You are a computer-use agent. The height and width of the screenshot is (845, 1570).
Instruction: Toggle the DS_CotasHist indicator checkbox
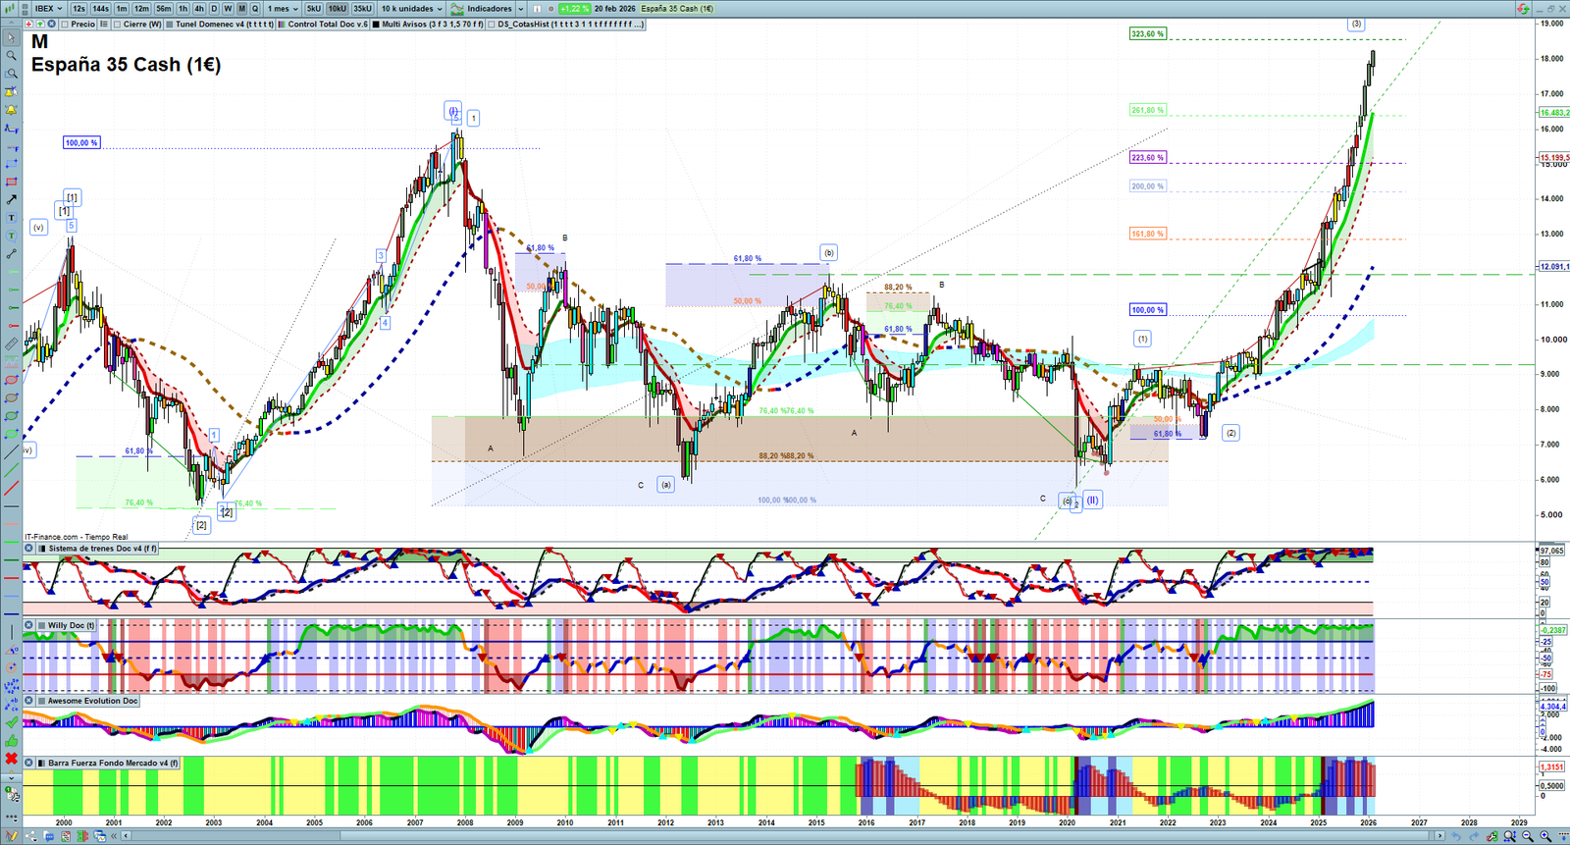[x=492, y=25]
